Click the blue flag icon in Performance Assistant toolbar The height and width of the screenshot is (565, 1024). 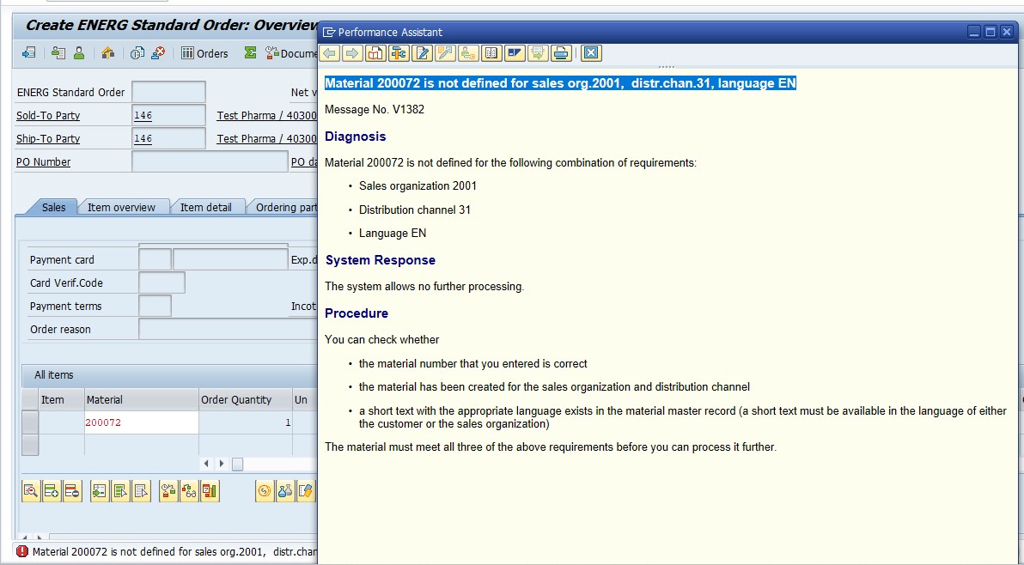[x=515, y=53]
